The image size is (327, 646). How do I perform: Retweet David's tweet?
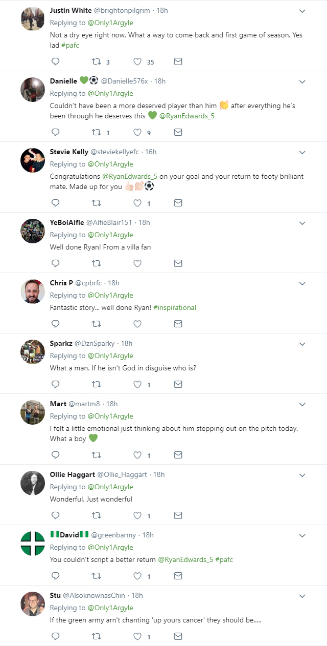96,576
